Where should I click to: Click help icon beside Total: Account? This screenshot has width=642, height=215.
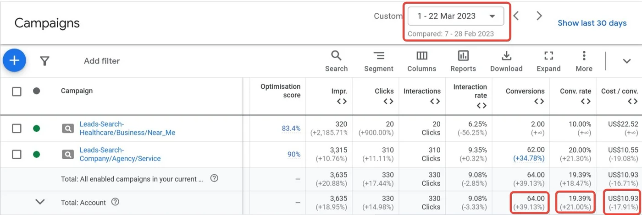(x=116, y=202)
